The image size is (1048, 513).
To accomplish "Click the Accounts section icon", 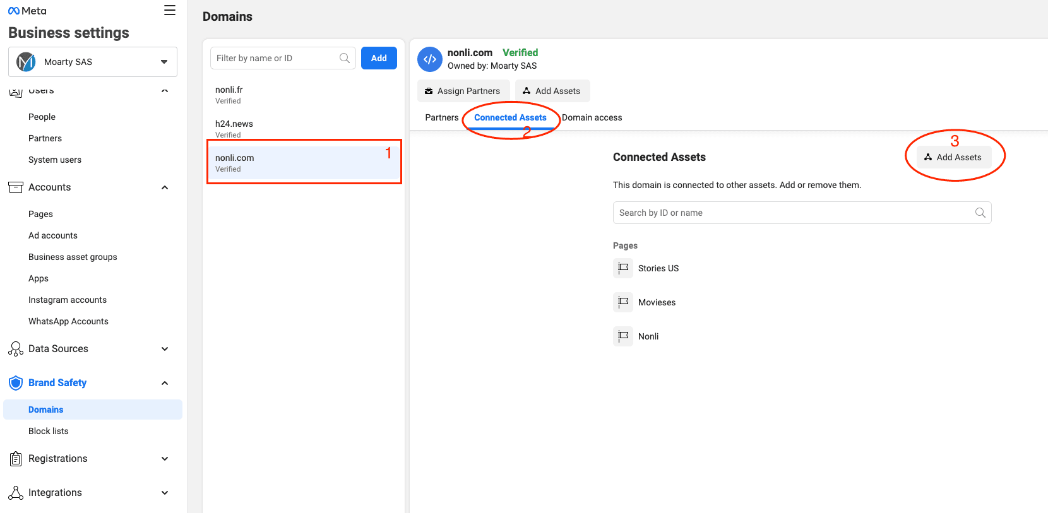I will pos(16,187).
